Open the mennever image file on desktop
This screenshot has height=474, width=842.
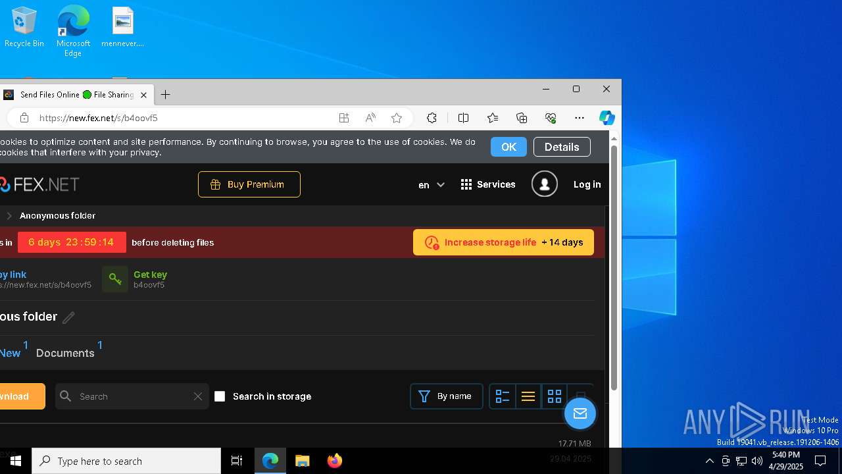point(122,27)
